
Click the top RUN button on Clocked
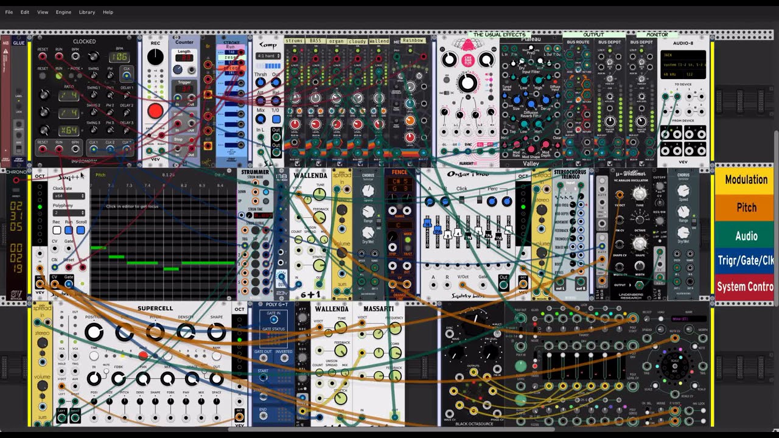pos(59,57)
